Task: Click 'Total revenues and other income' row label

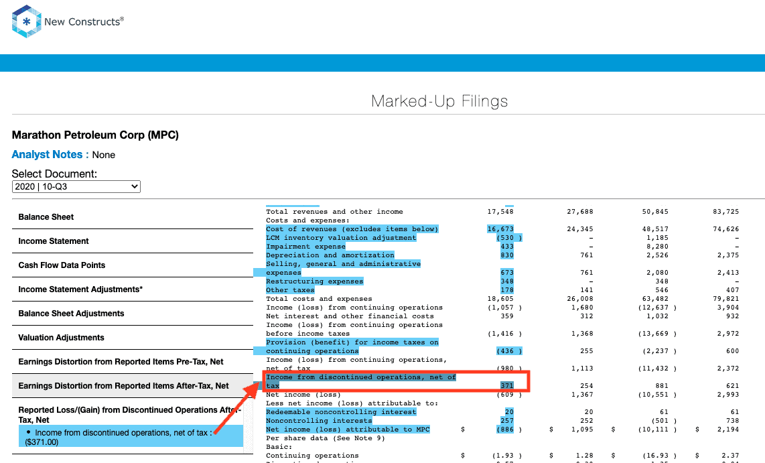Action: 334,212
